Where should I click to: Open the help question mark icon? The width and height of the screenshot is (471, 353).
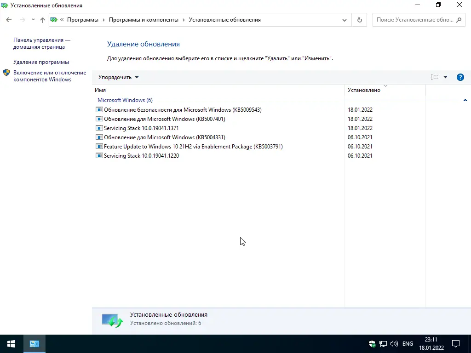click(x=460, y=77)
